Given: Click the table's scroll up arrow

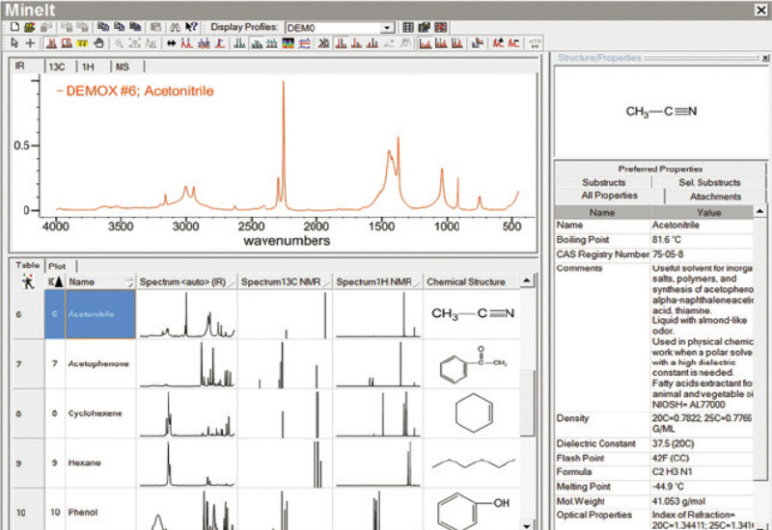Looking at the screenshot, I should [526, 281].
